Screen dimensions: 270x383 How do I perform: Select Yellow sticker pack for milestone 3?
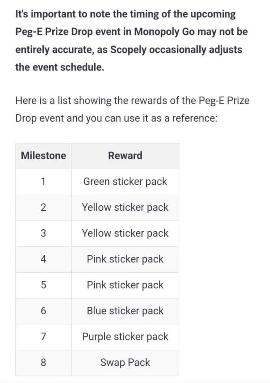[x=125, y=233]
